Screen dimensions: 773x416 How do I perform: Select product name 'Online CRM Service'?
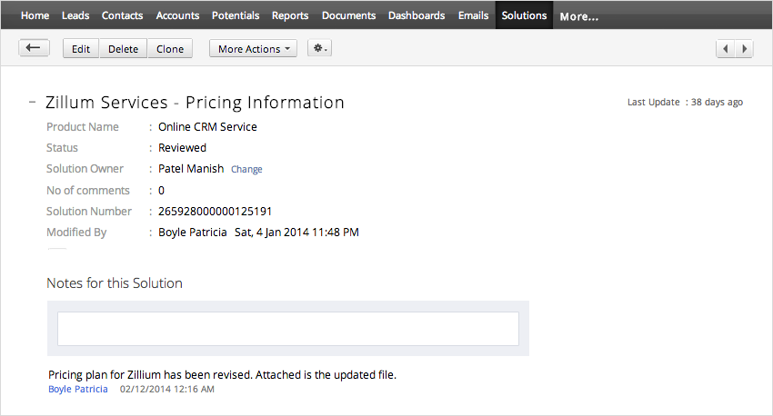(207, 127)
